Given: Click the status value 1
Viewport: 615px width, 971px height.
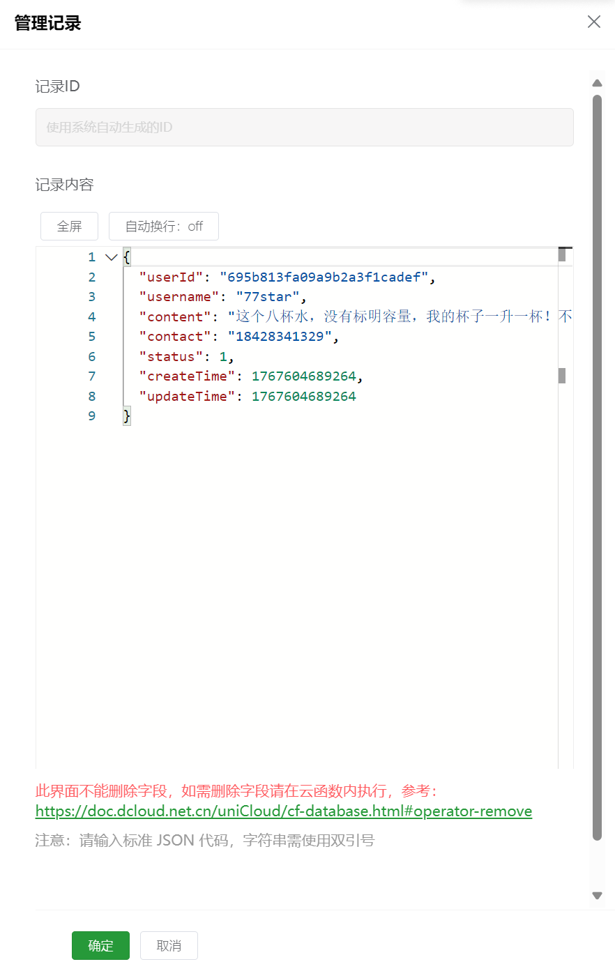Looking at the screenshot, I should pyautogui.click(x=223, y=356).
